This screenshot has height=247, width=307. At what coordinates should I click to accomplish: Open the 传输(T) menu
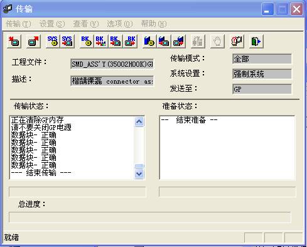tap(18, 24)
